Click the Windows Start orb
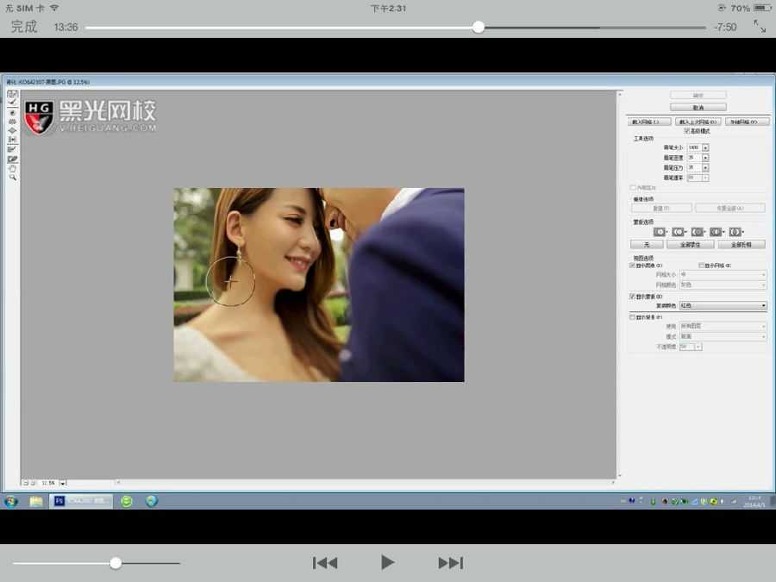 pos(11,501)
